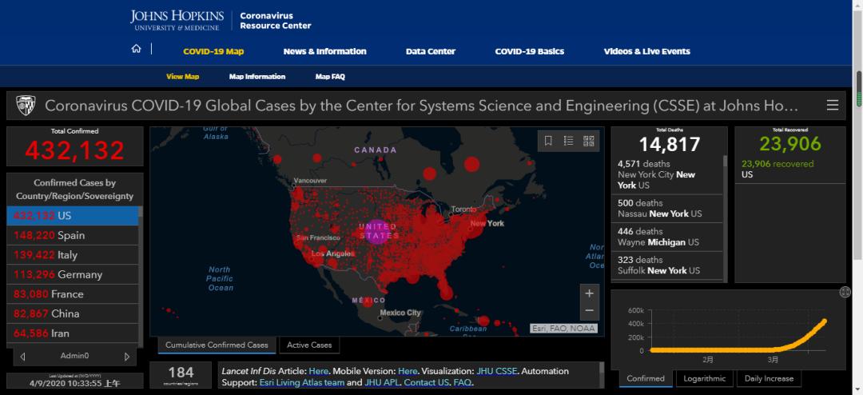Click the info text panel scrollbar
The height and width of the screenshot is (395, 863).
point(602,368)
